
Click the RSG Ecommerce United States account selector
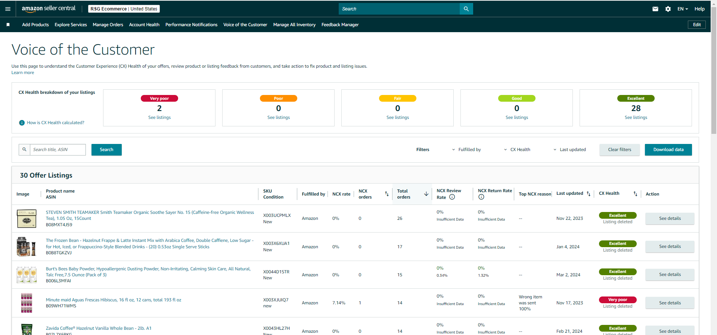(x=124, y=9)
